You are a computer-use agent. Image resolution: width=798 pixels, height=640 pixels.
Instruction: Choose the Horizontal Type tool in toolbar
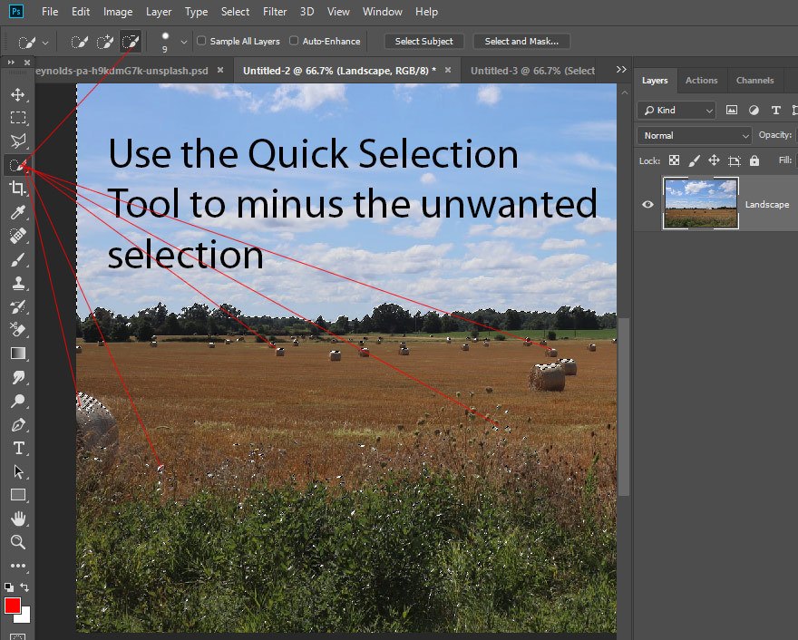[17, 448]
